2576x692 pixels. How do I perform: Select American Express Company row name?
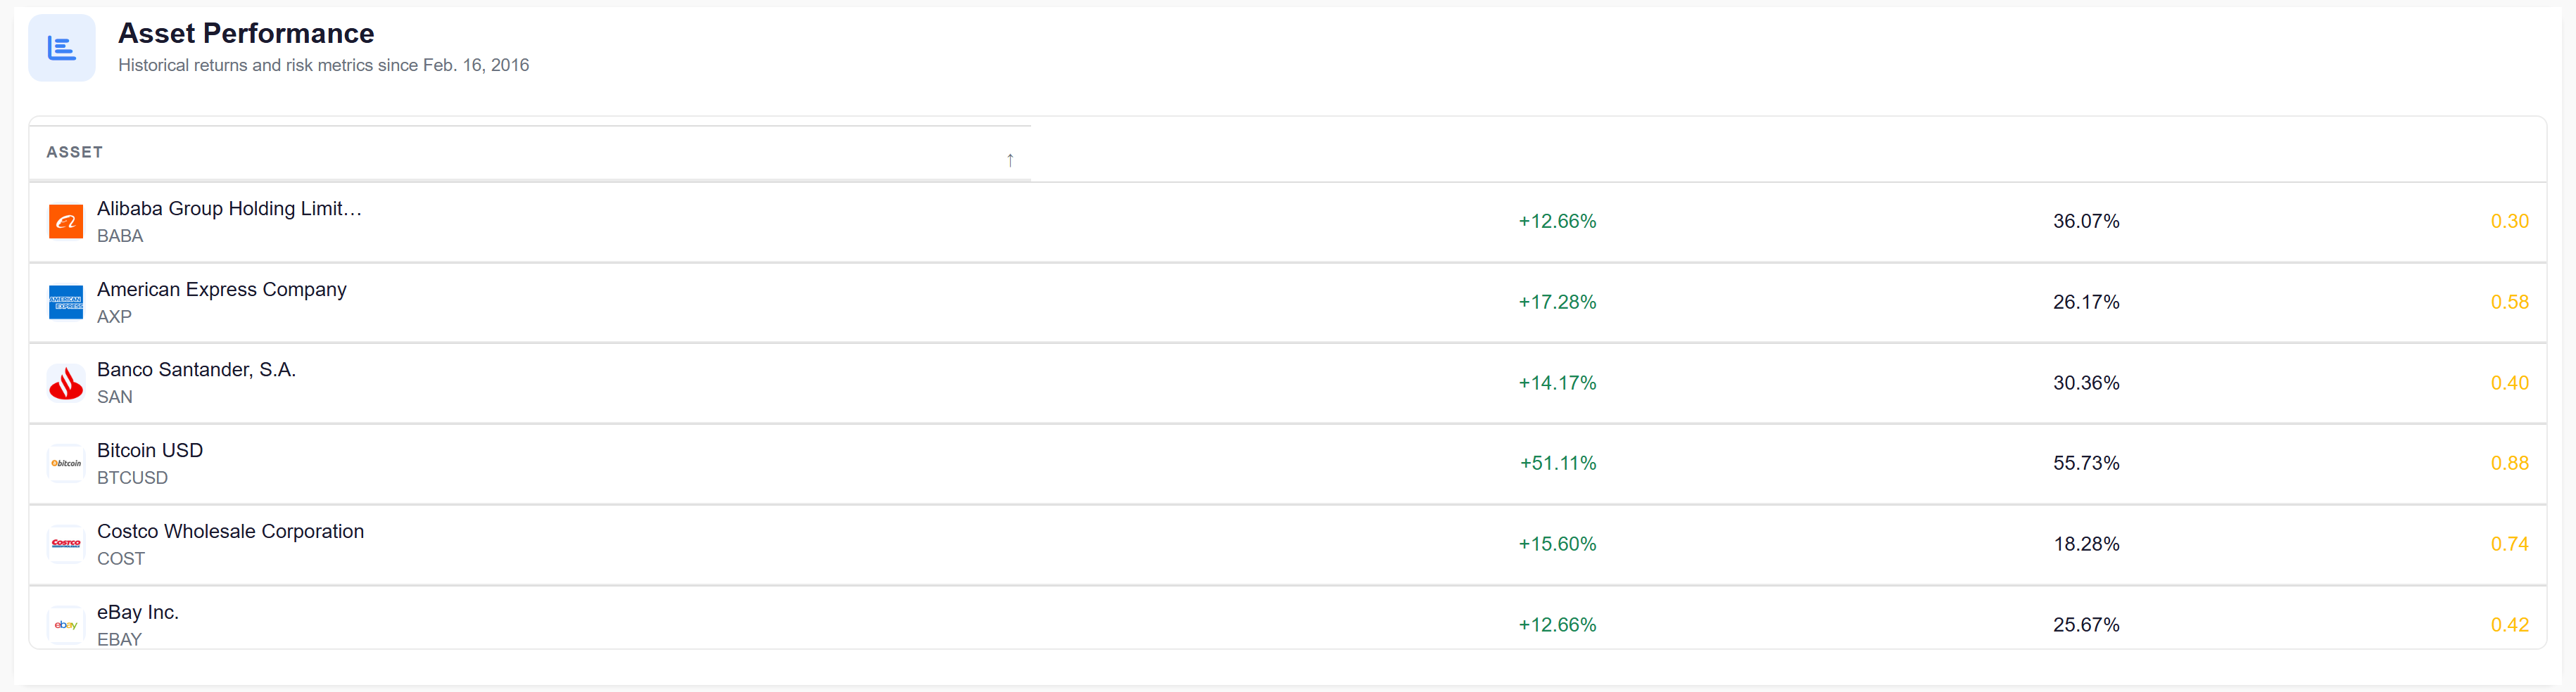(222, 290)
